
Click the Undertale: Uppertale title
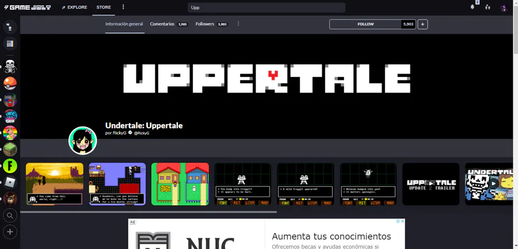coord(144,125)
